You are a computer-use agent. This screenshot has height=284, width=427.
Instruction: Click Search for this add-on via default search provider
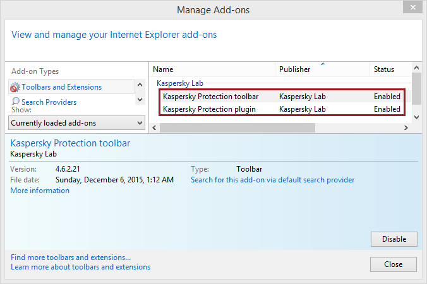(273, 180)
